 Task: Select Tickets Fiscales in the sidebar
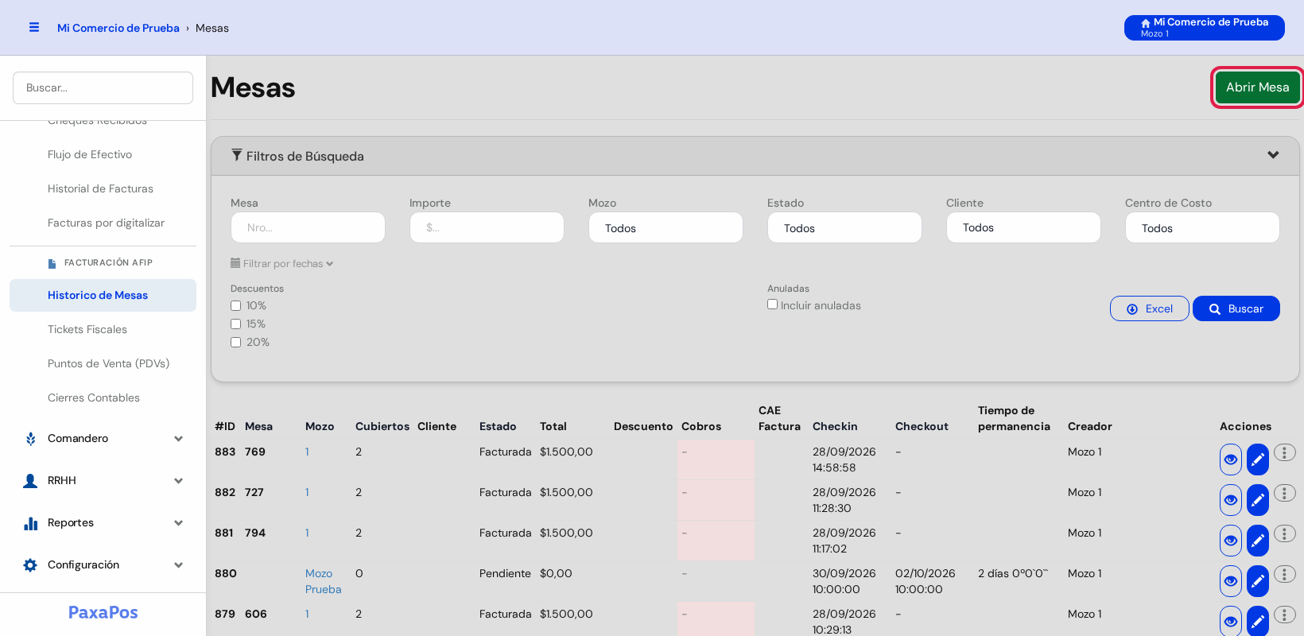pyautogui.click(x=87, y=329)
